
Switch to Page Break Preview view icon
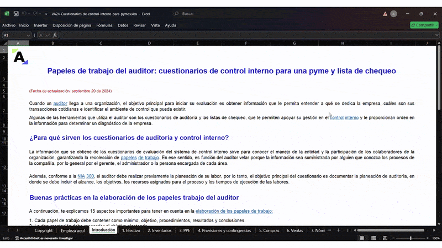point(385,238)
